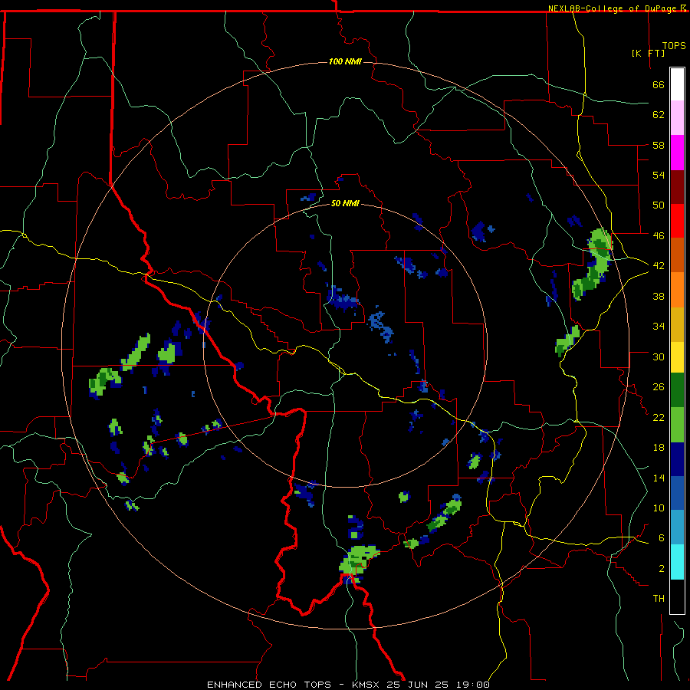Click the [K FT] units label
The height and width of the screenshot is (690, 690).
click(648, 53)
